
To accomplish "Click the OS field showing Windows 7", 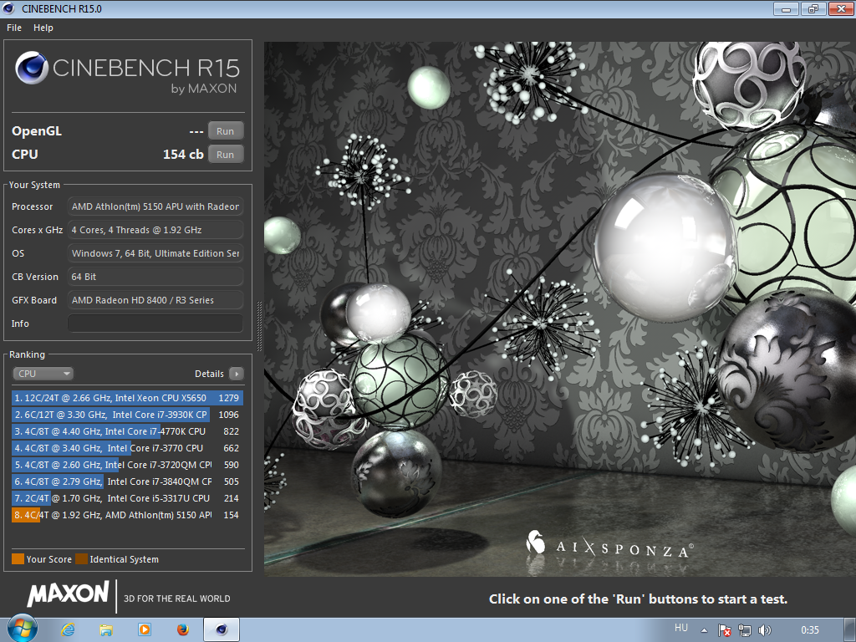I will click(155, 253).
